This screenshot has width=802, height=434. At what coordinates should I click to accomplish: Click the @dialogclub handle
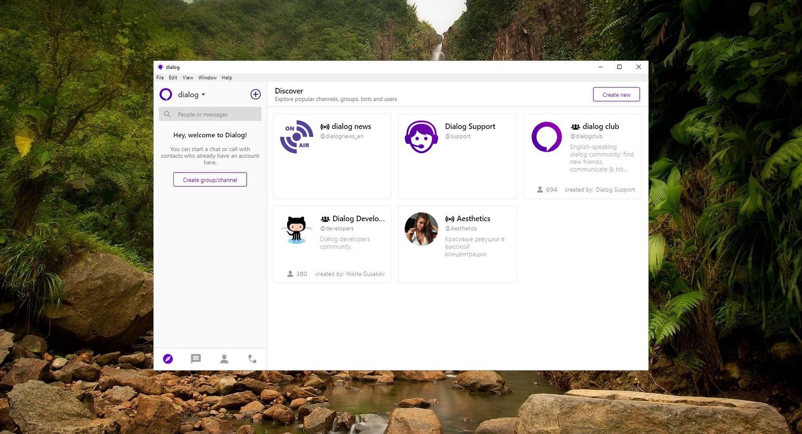(586, 136)
